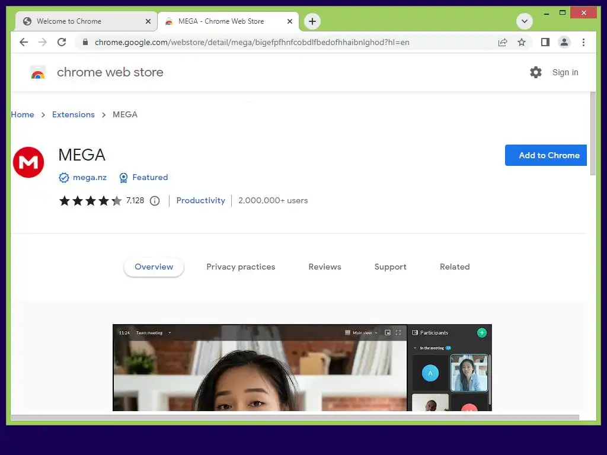Click the Main view dropdown in screenshot
The image size is (607, 455).
click(362, 333)
